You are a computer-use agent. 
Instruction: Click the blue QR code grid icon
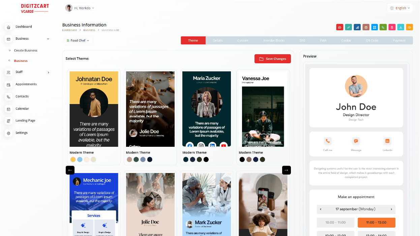[374, 27]
